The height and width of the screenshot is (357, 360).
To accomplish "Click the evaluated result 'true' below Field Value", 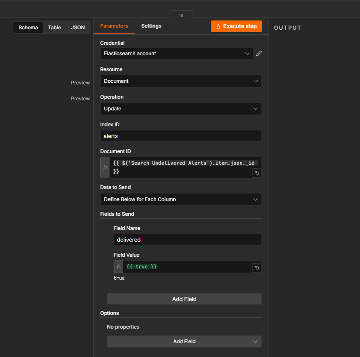I will coord(119,278).
